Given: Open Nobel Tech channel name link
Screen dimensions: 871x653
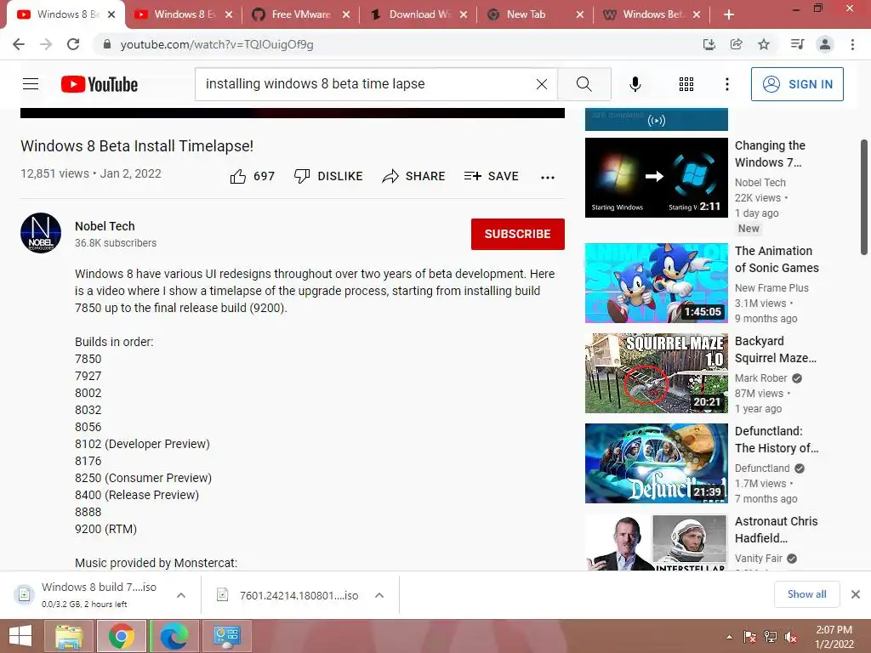Looking at the screenshot, I should pyautogui.click(x=105, y=226).
